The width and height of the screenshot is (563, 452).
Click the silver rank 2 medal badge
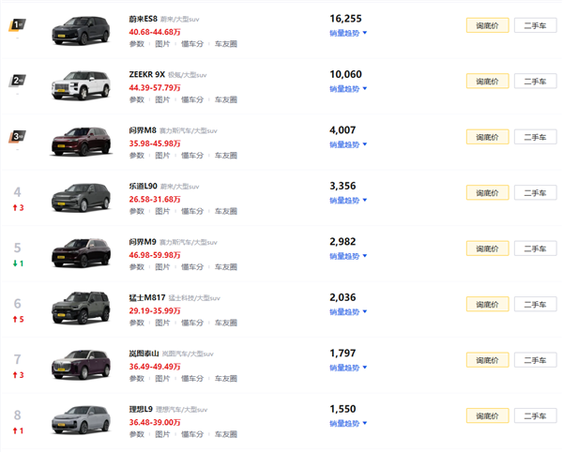tap(17, 82)
